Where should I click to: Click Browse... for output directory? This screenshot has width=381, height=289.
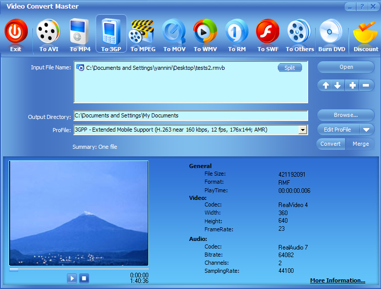tap(346, 115)
